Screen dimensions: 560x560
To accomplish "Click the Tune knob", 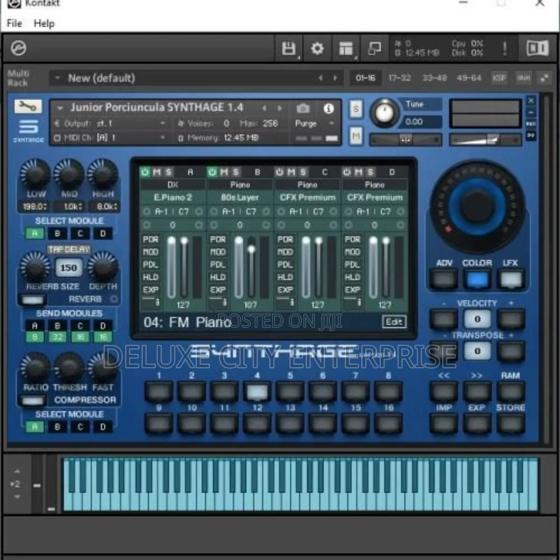I will tap(384, 113).
